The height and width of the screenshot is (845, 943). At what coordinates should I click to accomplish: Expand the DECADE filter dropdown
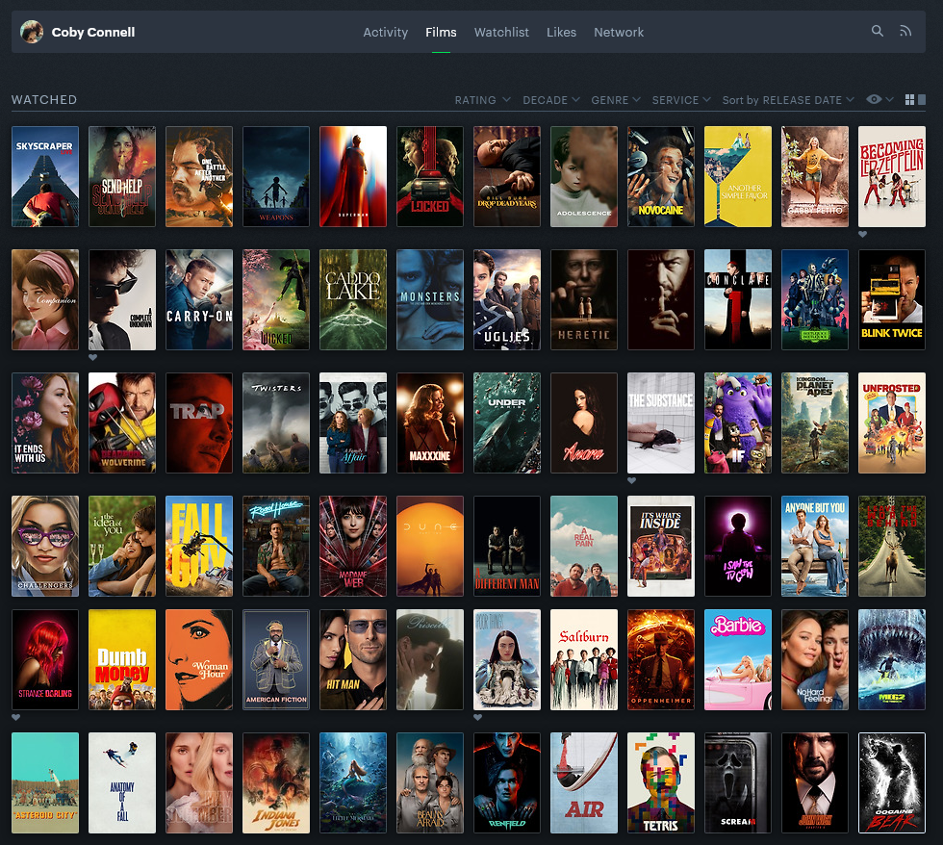pos(550,100)
